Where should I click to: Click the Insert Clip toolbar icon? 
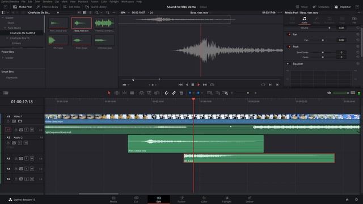[141, 93]
